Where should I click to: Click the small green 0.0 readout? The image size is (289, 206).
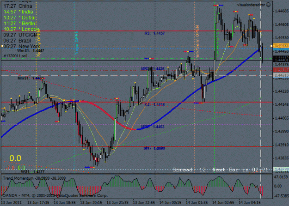click(22, 168)
